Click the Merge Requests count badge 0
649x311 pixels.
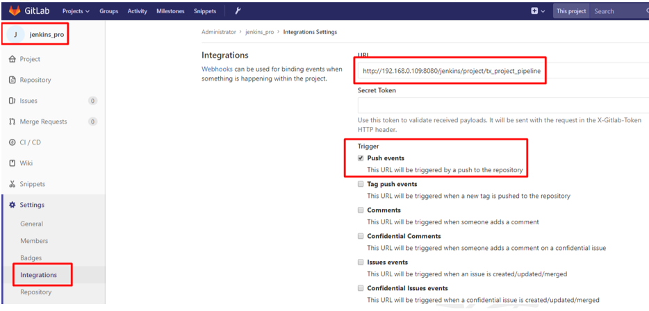[x=92, y=121]
